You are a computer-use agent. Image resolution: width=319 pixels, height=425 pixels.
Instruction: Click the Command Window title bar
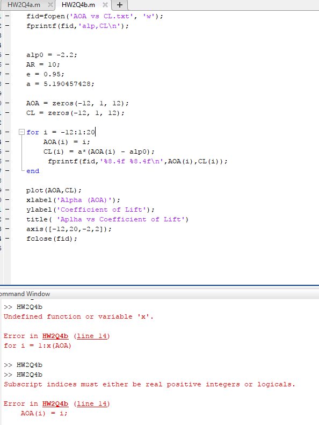click(x=160, y=294)
